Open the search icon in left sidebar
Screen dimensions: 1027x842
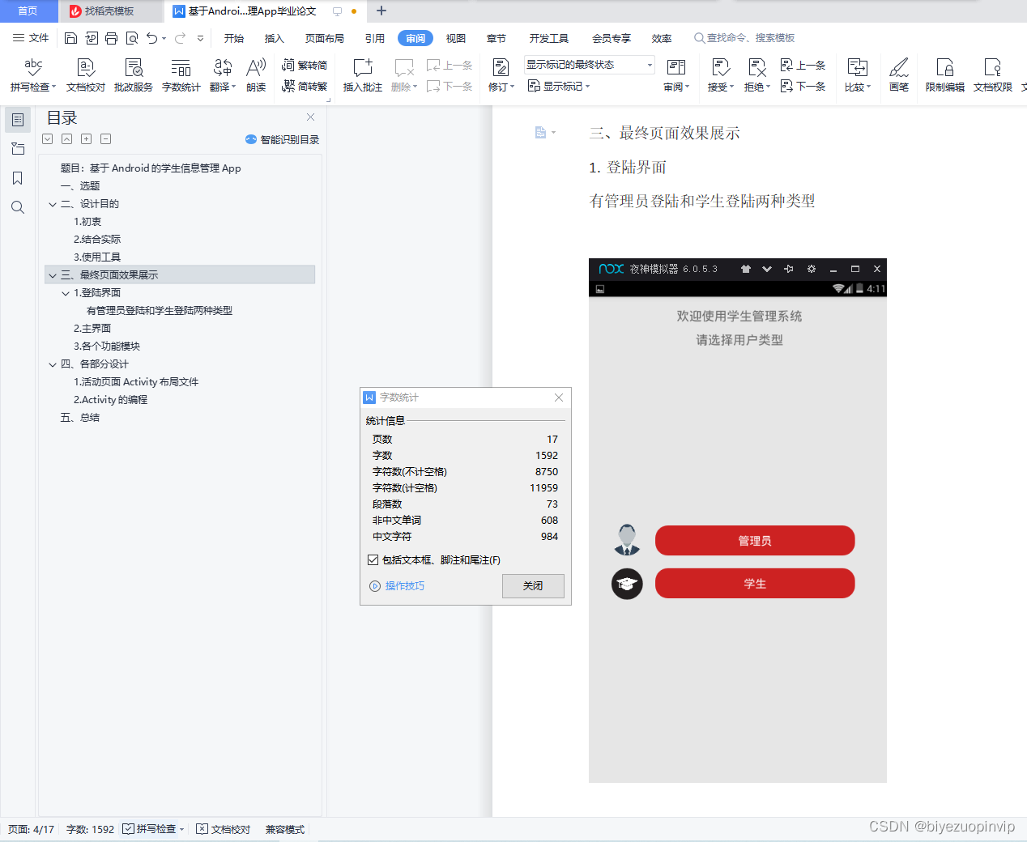tap(18, 207)
